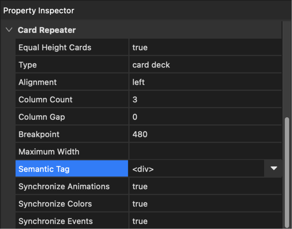Click the Property Inspector panel title
The image size is (292, 229).
(x=39, y=11)
